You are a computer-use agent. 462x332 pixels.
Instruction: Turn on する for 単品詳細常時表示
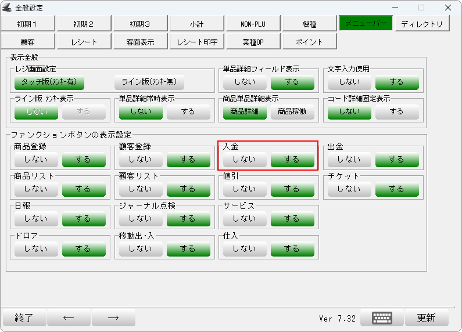point(188,111)
